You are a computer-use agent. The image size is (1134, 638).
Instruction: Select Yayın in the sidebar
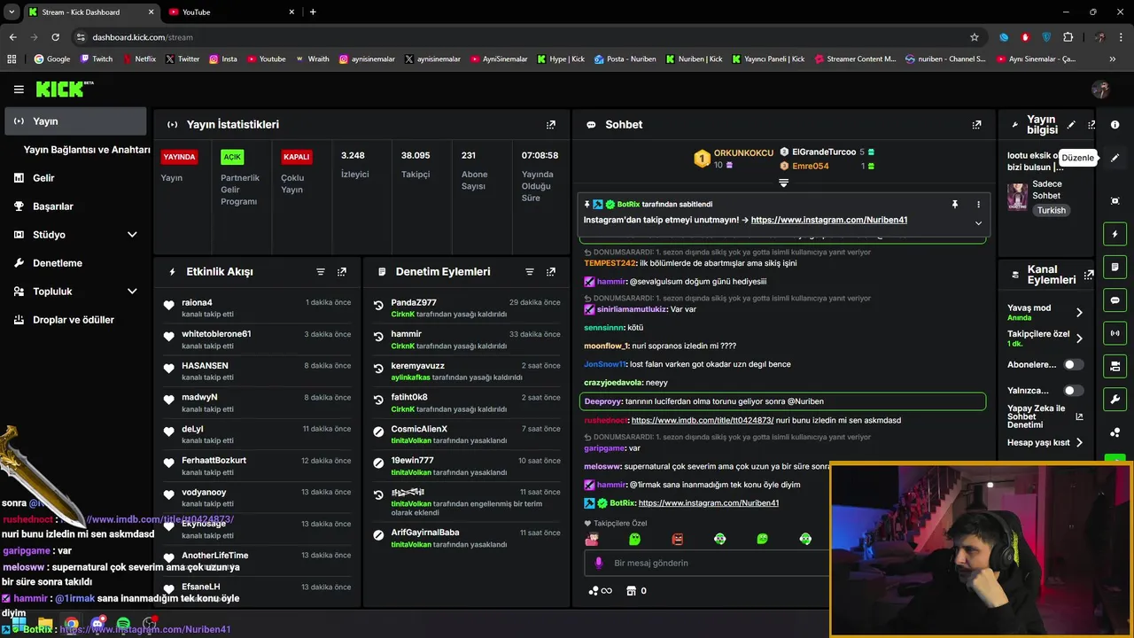76,121
